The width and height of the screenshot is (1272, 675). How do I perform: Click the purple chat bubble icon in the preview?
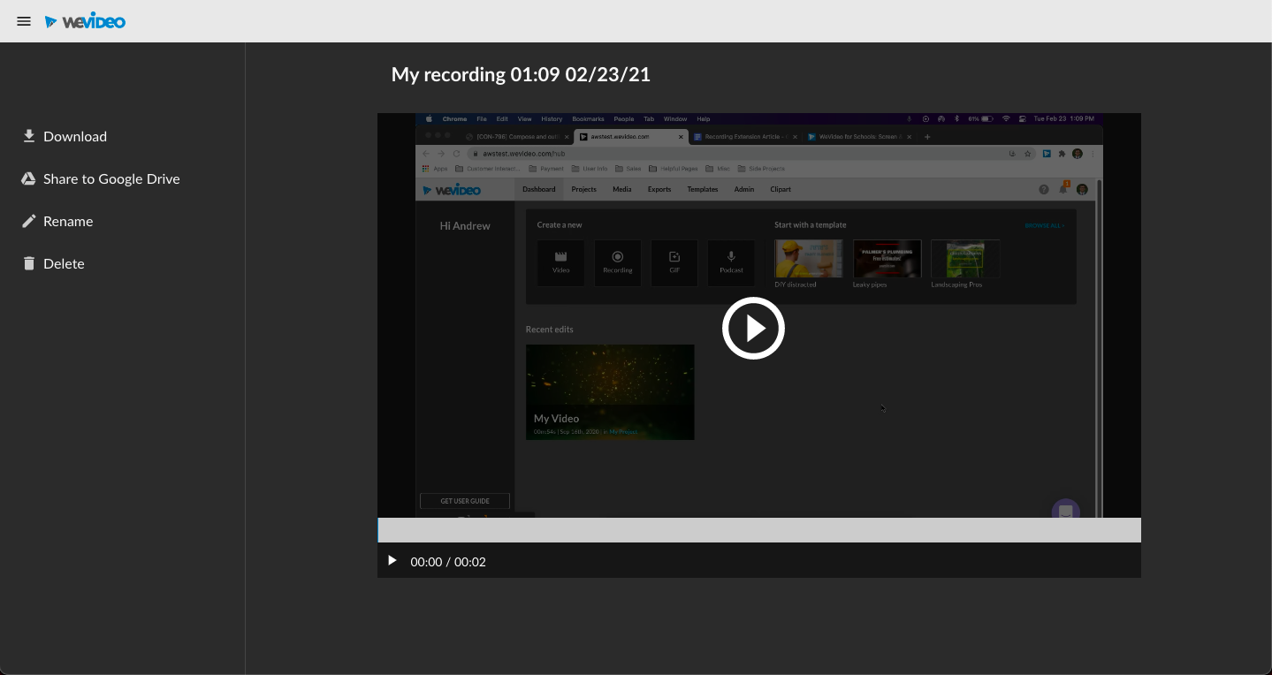1065,511
